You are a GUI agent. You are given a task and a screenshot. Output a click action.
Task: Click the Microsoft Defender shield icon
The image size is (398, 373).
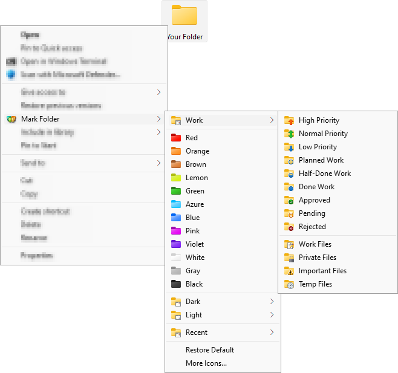pyautogui.click(x=11, y=74)
